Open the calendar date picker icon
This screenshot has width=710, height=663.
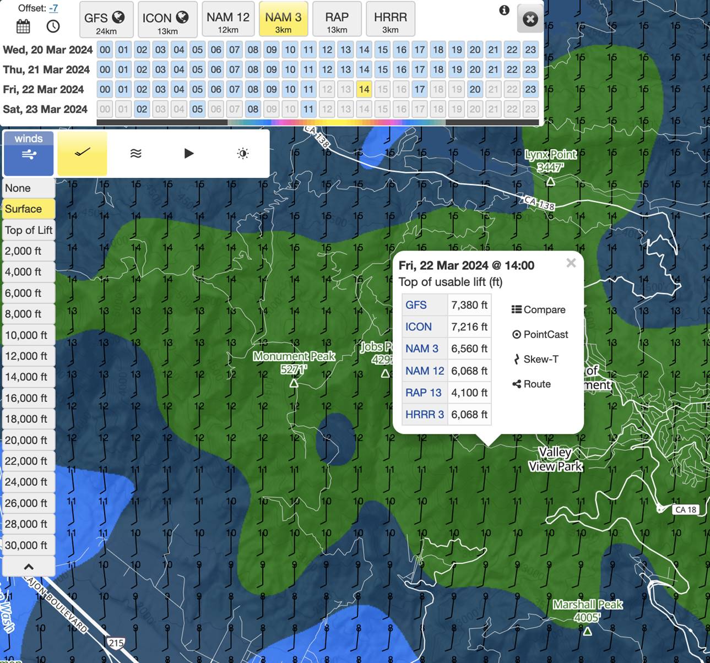pyautogui.click(x=23, y=26)
